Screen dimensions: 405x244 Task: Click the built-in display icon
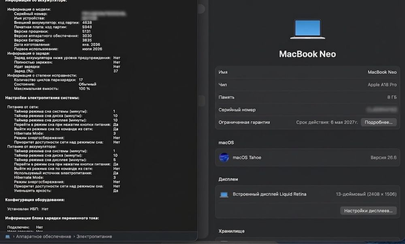(224, 194)
